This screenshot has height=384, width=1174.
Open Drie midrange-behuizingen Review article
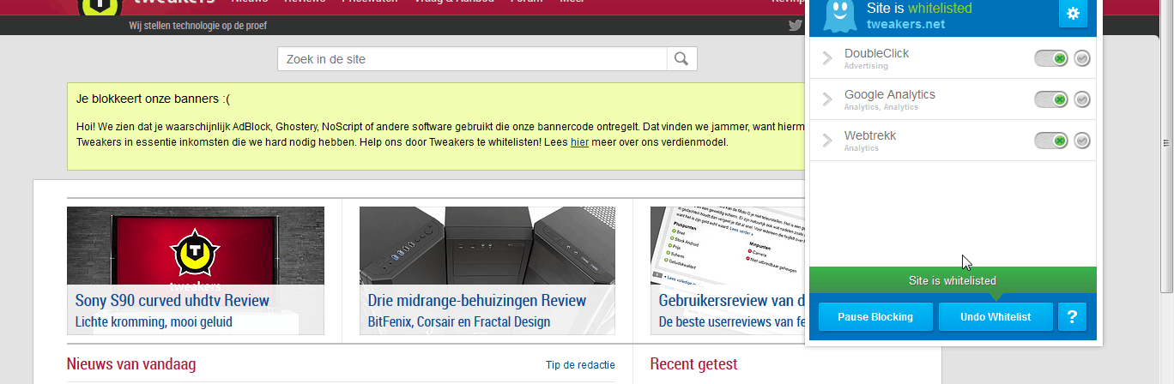pyautogui.click(x=477, y=301)
